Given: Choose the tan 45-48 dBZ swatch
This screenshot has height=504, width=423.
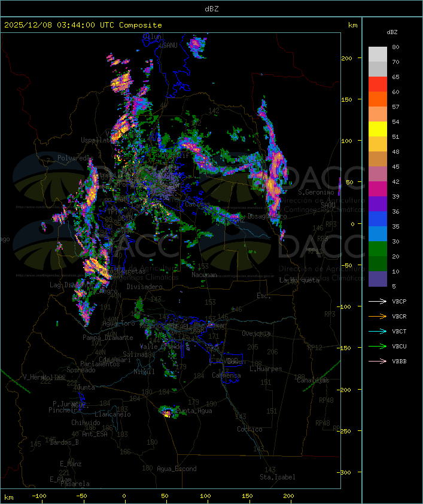Looking at the screenshot, I should 378,159.
